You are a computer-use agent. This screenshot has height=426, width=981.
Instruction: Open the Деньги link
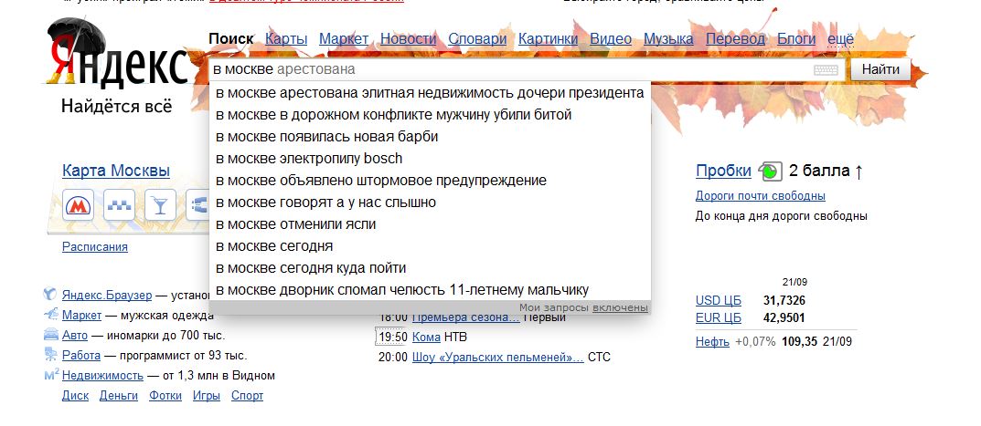point(119,396)
